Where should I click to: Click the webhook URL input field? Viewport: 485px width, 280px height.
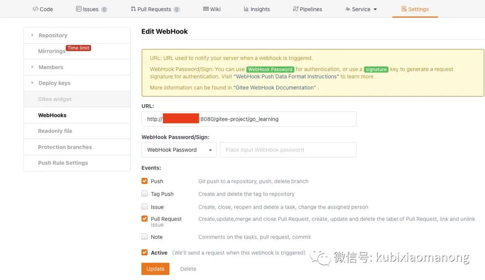coord(249,118)
